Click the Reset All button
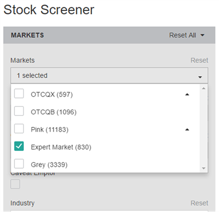The image size is (219, 212). pyautogui.click(x=182, y=35)
